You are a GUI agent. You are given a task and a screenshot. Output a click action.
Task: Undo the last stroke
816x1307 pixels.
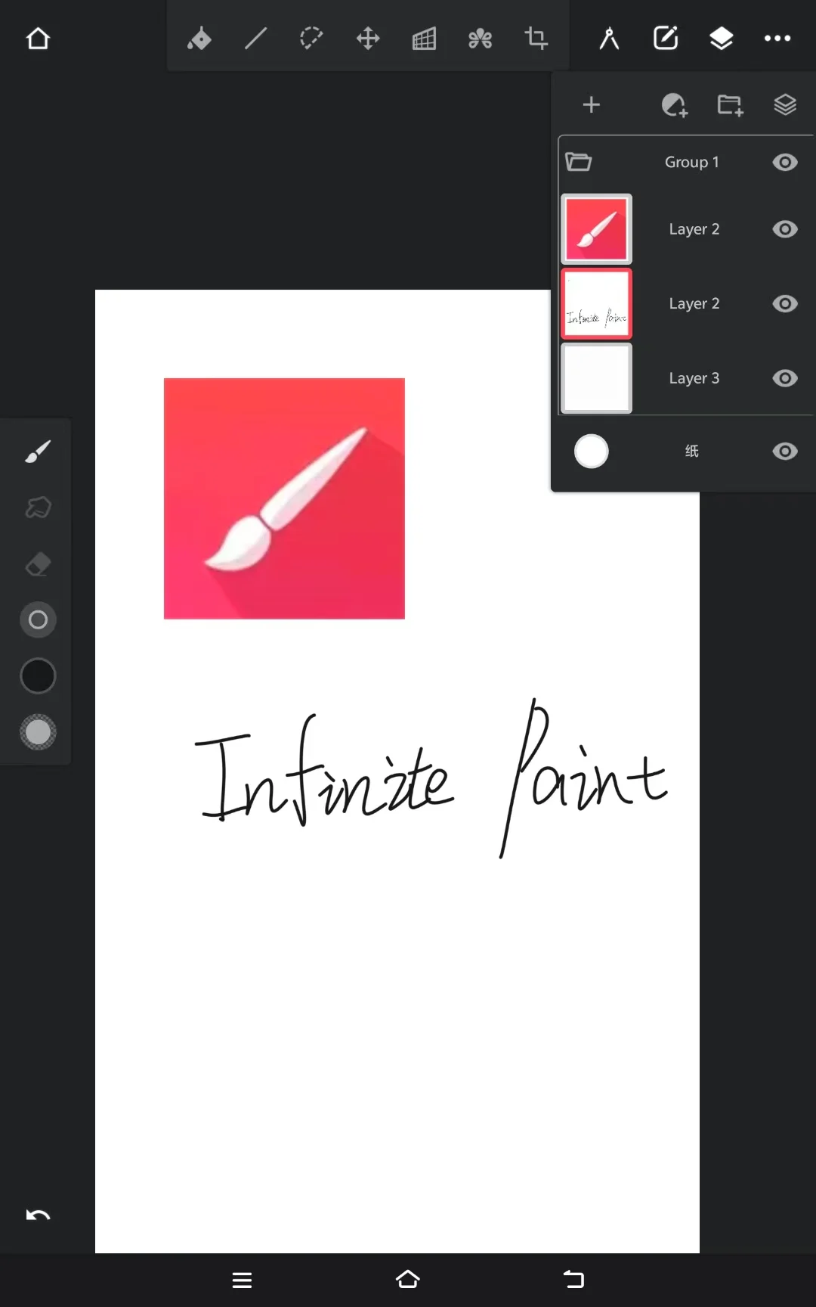click(x=38, y=1215)
